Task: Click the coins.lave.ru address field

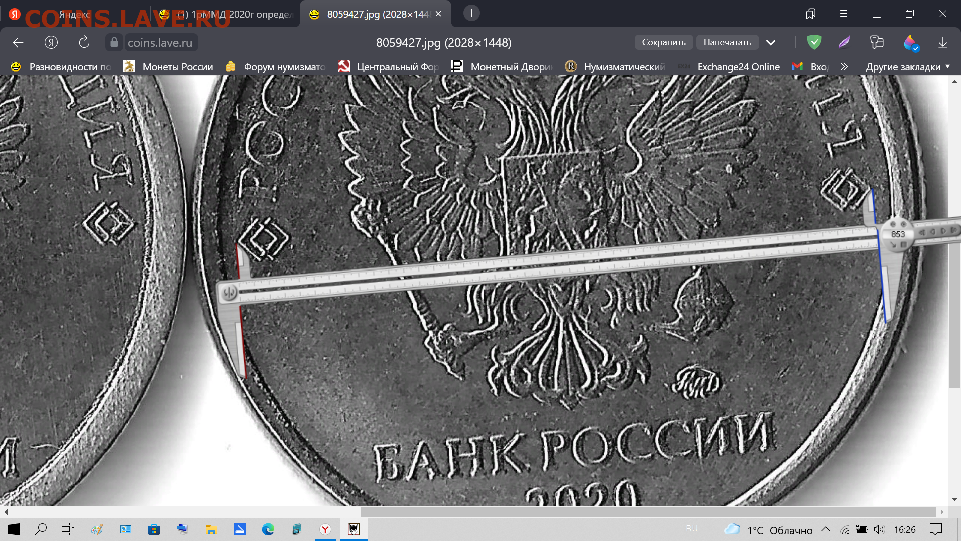Action: (160, 43)
